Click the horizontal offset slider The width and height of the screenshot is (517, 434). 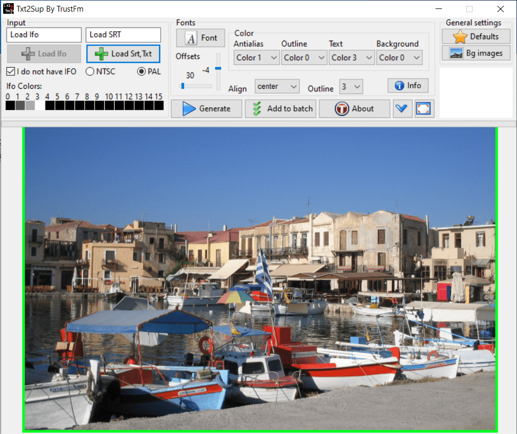click(x=195, y=86)
